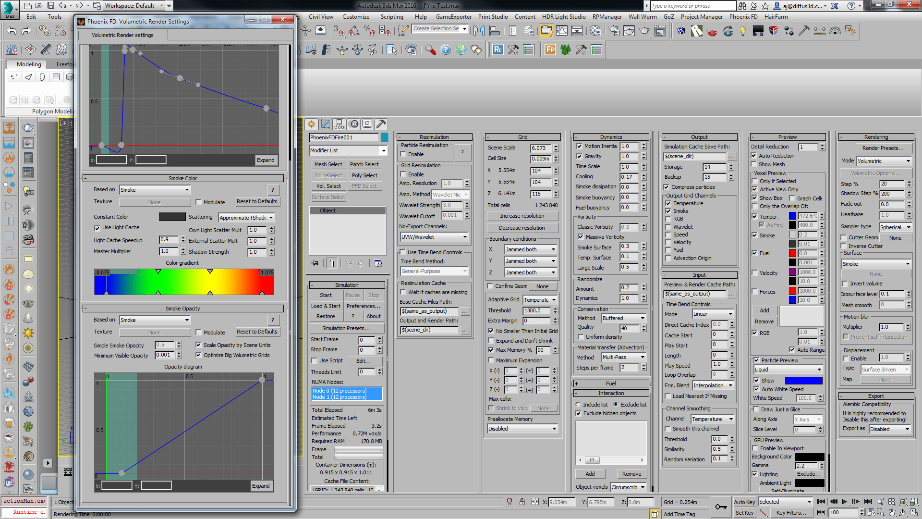The height and width of the screenshot is (519, 922).
Task: Toggle the highlighted Scene Explorer icon
Action: coord(546,31)
